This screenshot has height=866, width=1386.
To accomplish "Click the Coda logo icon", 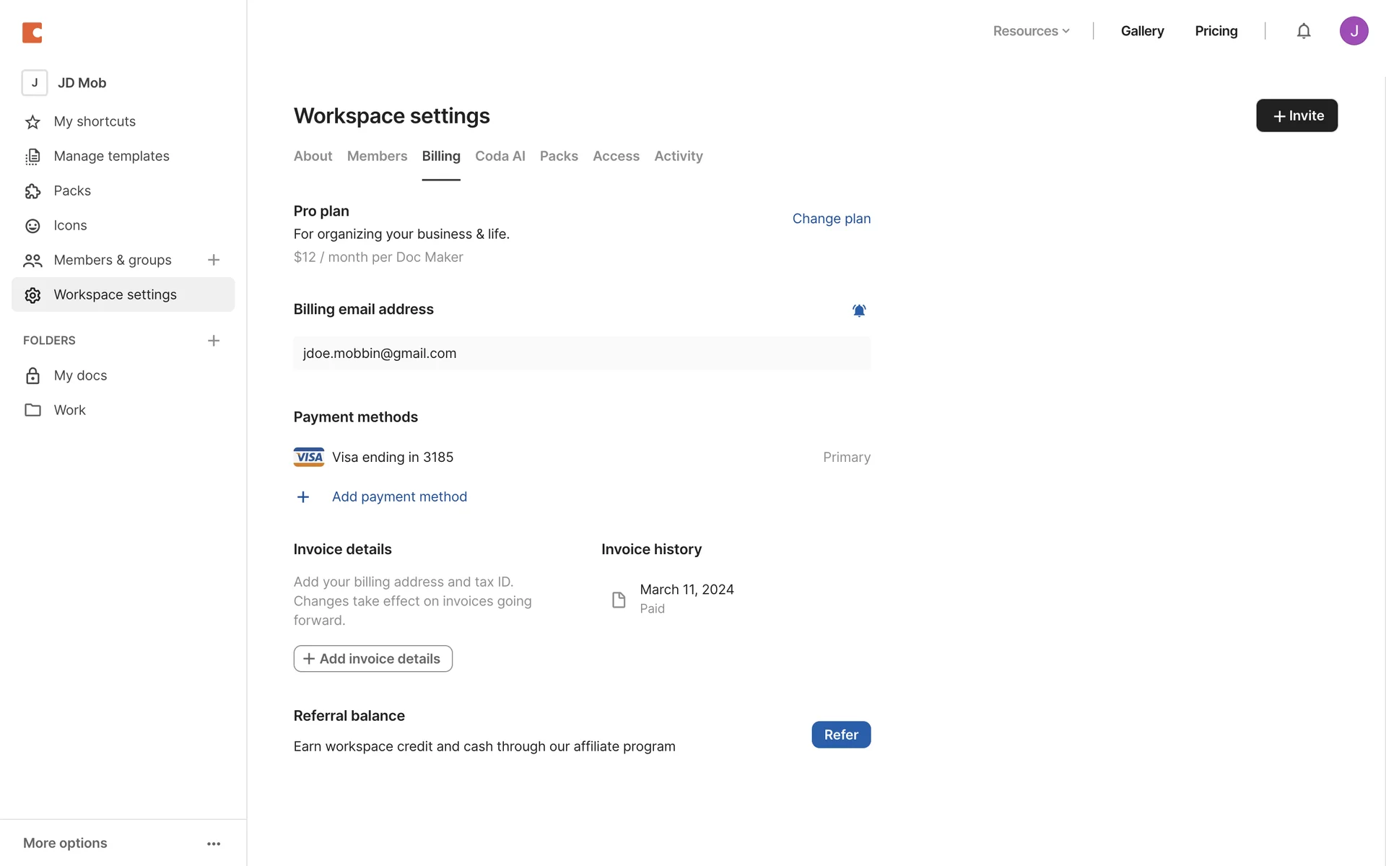I will coord(32,32).
